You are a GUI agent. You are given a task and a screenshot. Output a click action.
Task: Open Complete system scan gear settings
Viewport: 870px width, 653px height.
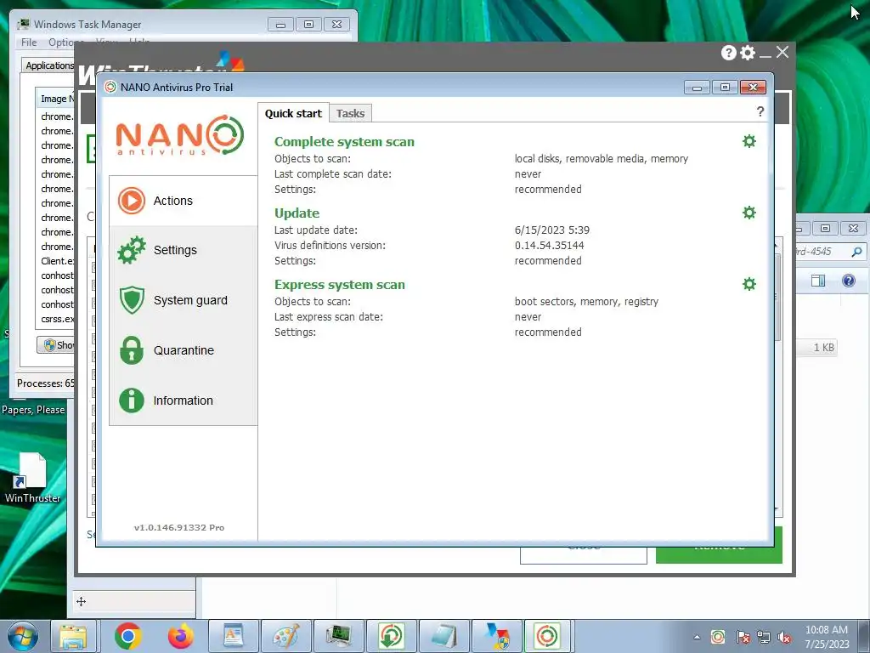pos(749,141)
